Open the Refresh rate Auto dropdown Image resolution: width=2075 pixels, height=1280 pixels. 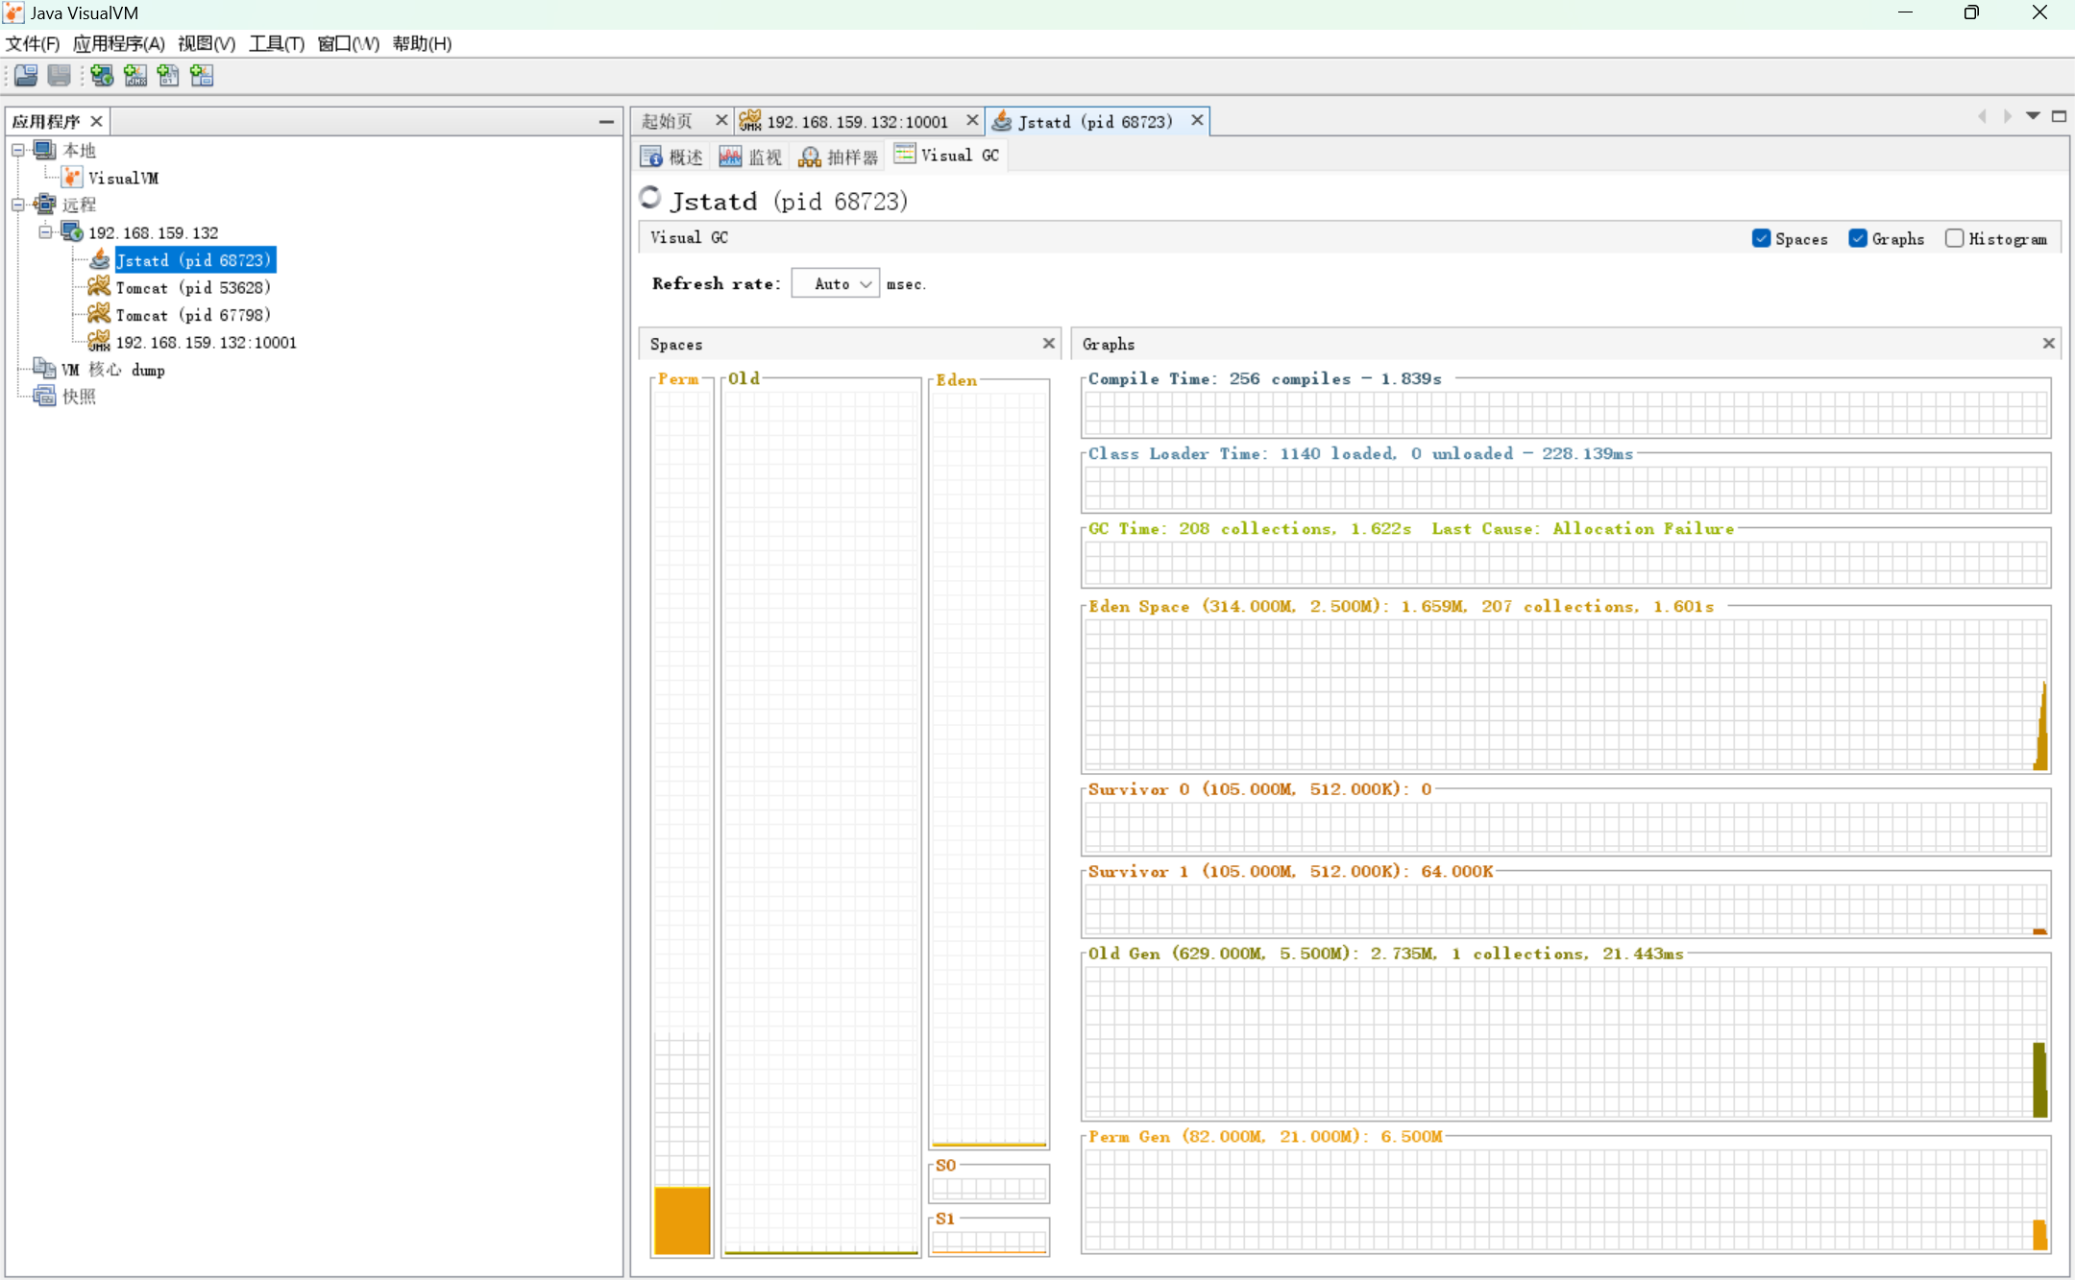835,284
